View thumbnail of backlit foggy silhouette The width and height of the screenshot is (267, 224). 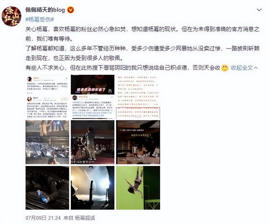click(x=93, y=188)
